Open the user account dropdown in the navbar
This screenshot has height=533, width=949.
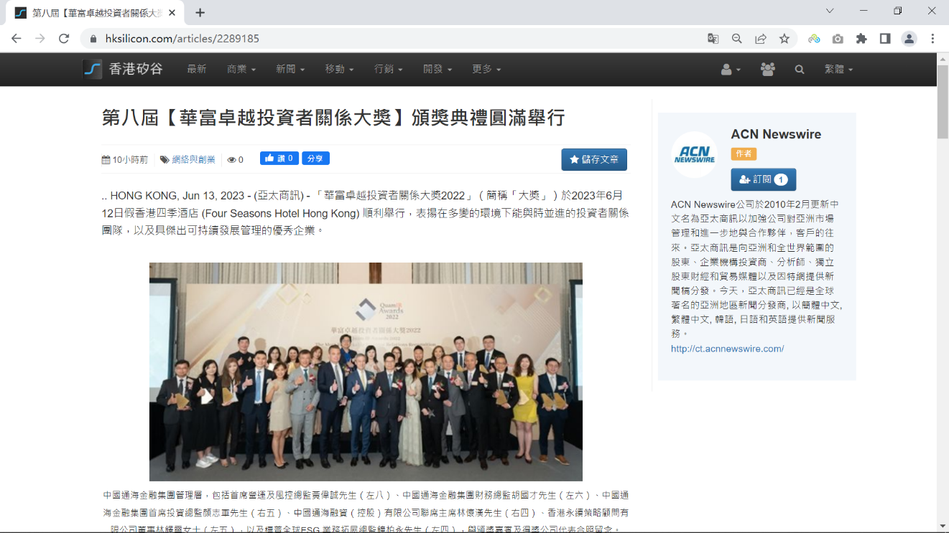tap(731, 70)
